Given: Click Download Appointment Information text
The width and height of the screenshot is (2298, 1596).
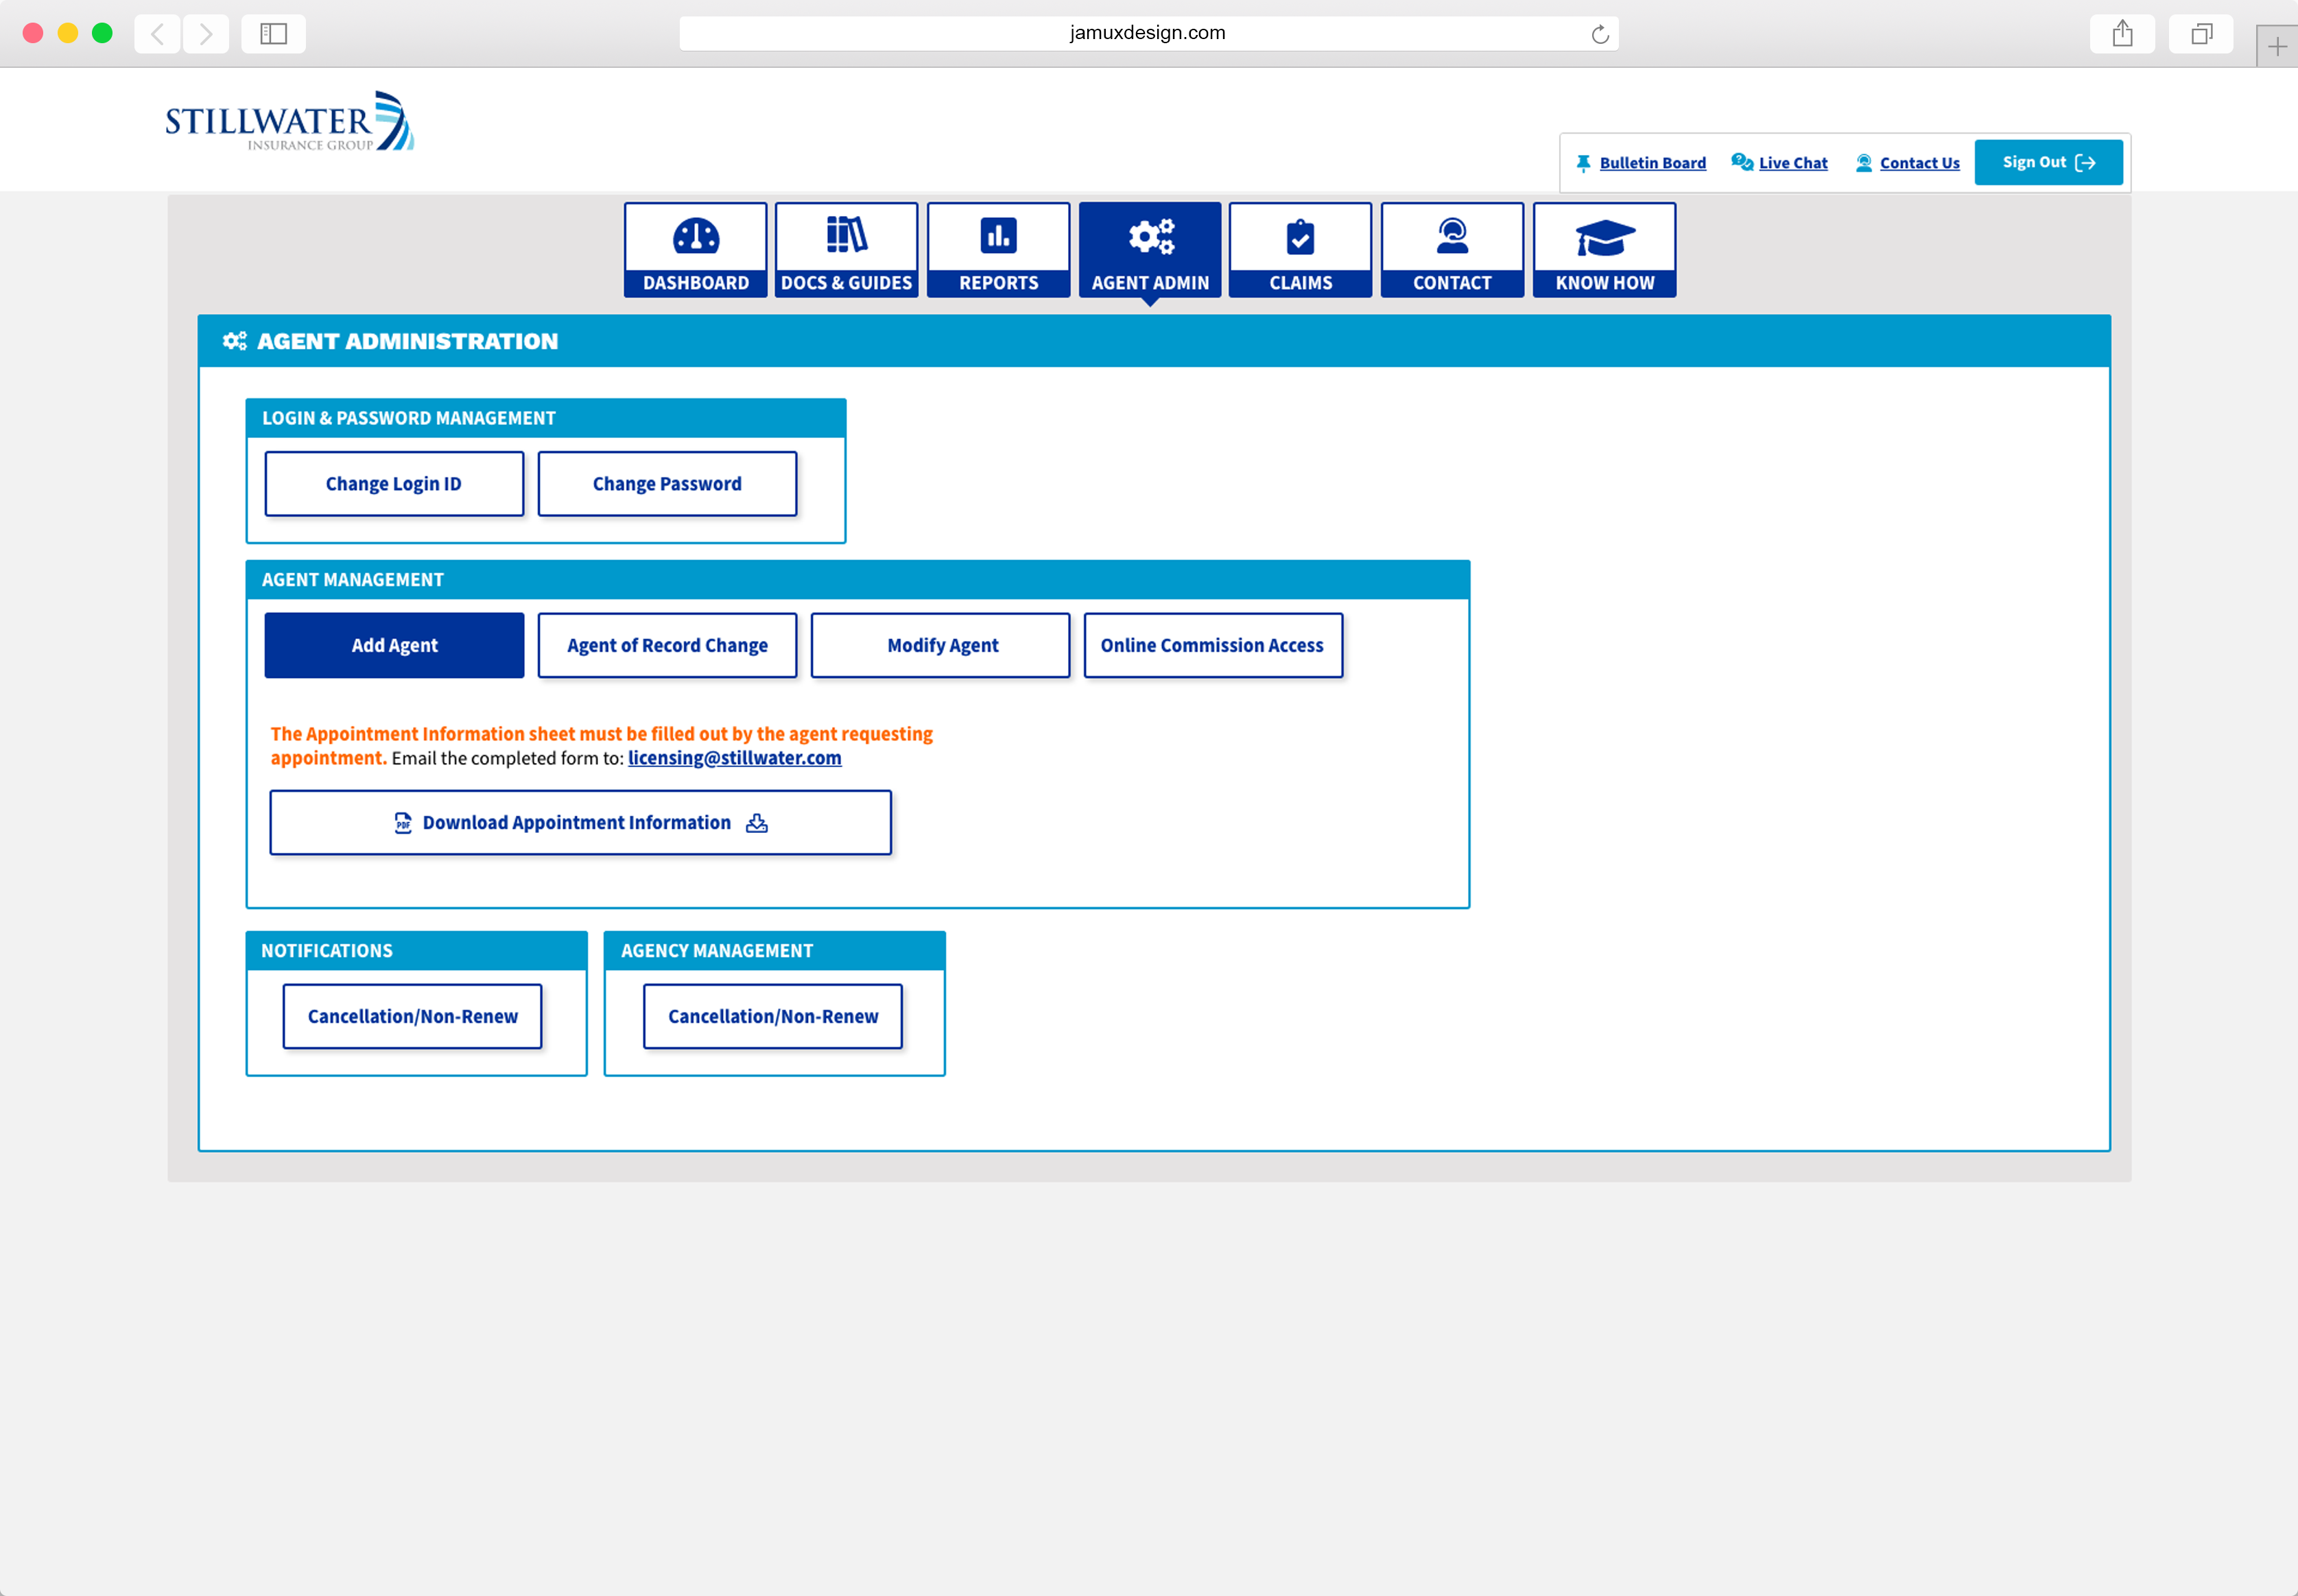Looking at the screenshot, I should (576, 822).
